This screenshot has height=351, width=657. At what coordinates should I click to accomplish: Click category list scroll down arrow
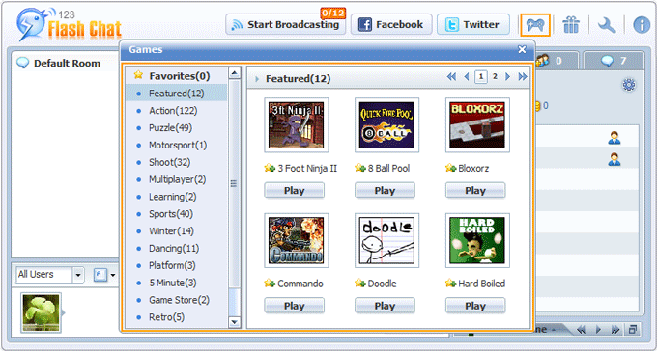coord(234,322)
